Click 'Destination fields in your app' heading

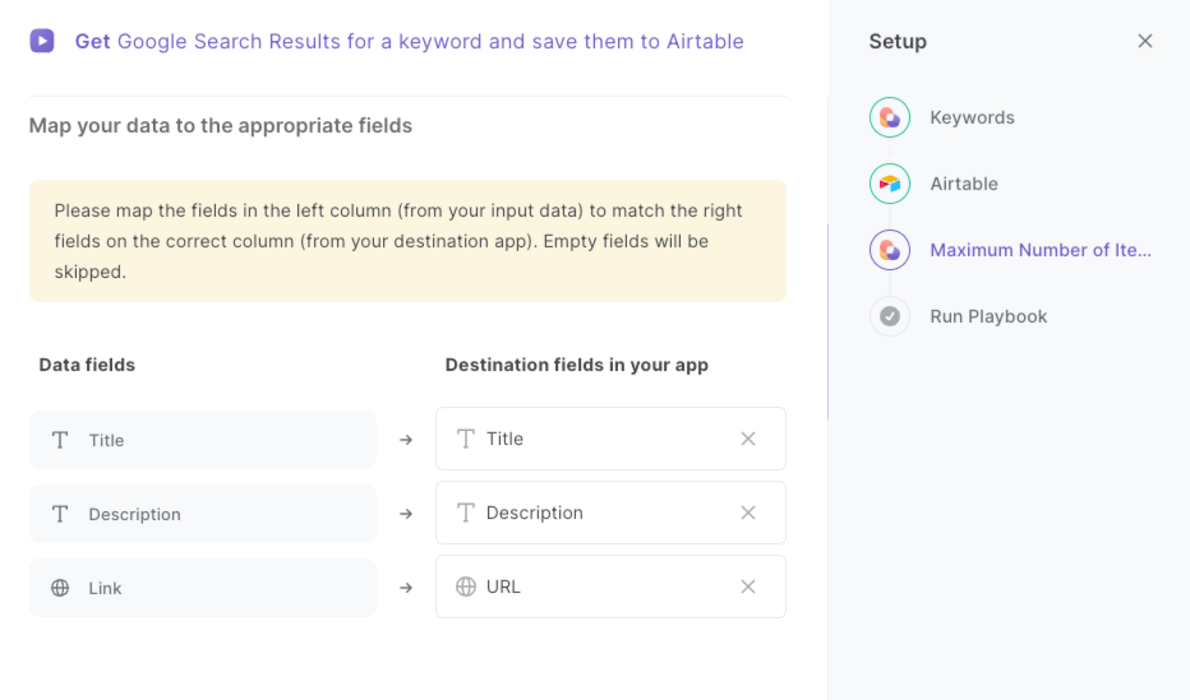(576, 365)
